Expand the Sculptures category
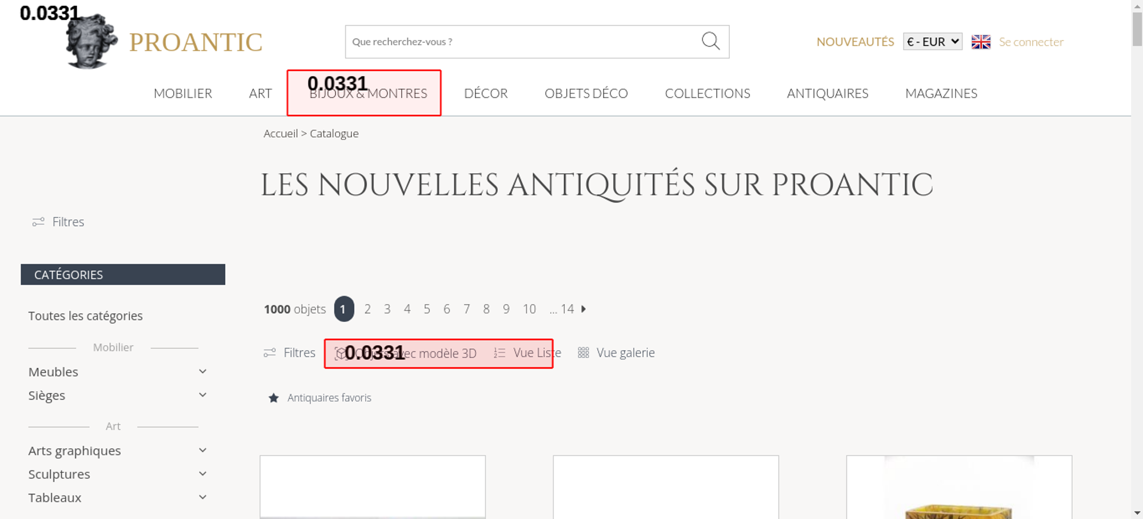The height and width of the screenshot is (519, 1143). coord(202,474)
